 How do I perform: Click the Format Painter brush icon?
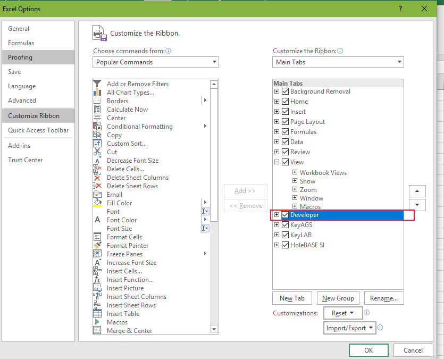click(x=97, y=246)
